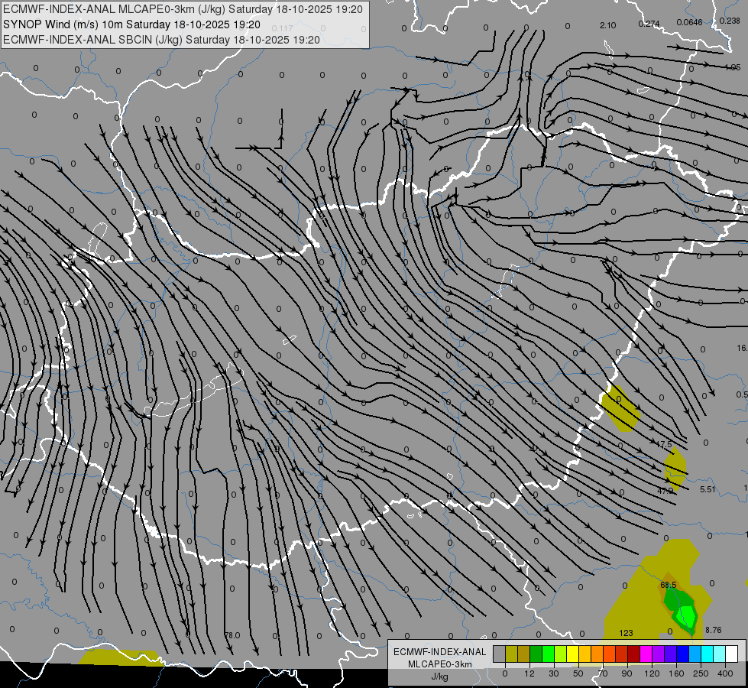The image size is (748, 688).
Task: Click the data value 0.274
Action: pyautogui.click(x=649, y=24)
